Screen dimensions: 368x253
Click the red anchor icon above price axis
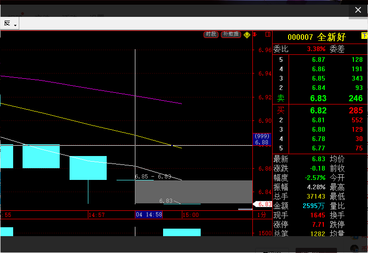tap(255, 34)
